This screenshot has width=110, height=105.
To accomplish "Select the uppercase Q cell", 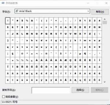I will tap(46, 34).
